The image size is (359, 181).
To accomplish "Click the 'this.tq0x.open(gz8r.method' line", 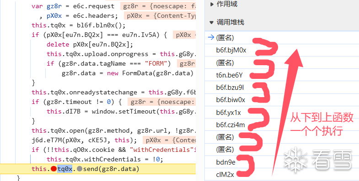I will click(113, 130).
